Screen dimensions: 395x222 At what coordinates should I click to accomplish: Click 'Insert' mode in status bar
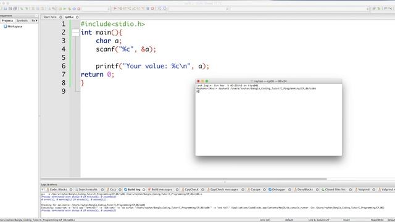coord(346,220)
